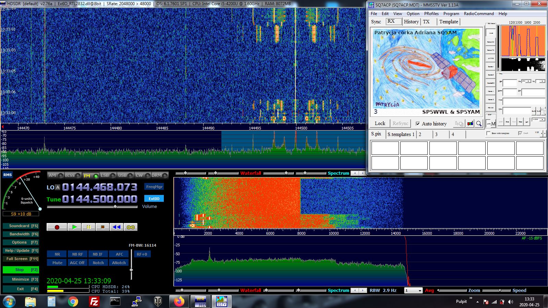Click the Lock button in MMSSTV
The image size is (548, 308).
point(380,124)
